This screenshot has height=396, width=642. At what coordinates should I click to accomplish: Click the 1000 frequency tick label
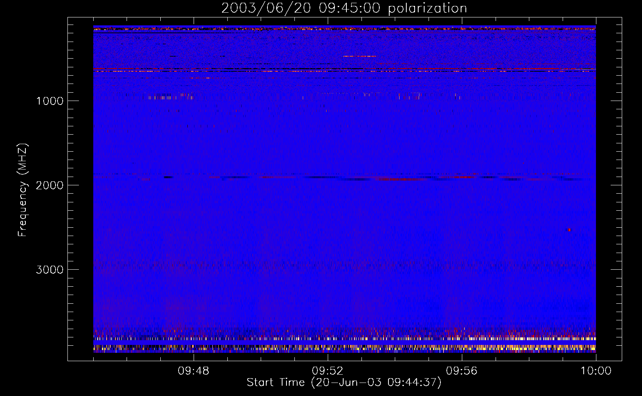pyautogui.click(x=50, y=101)
